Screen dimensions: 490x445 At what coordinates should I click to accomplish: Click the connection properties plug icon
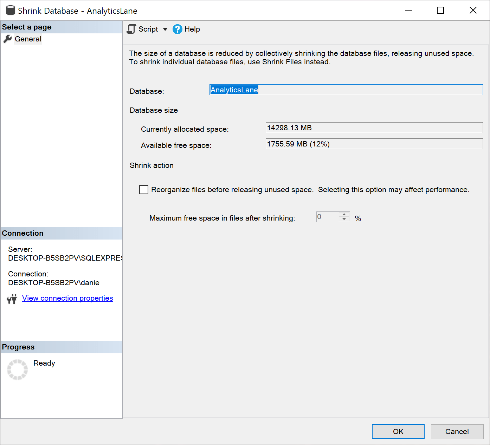12,299
